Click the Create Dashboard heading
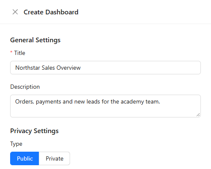 (51, 12)
